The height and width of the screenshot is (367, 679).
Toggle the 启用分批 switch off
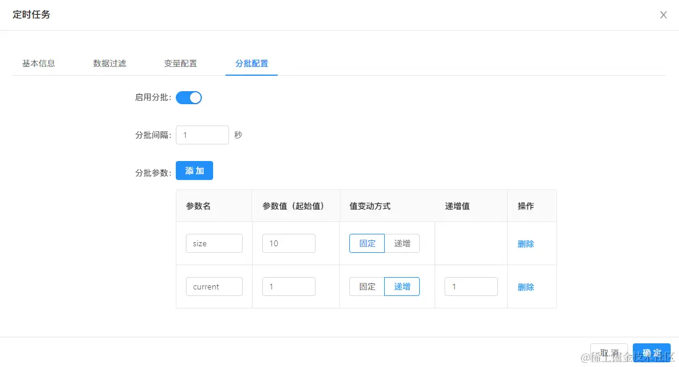coord(189,98)
